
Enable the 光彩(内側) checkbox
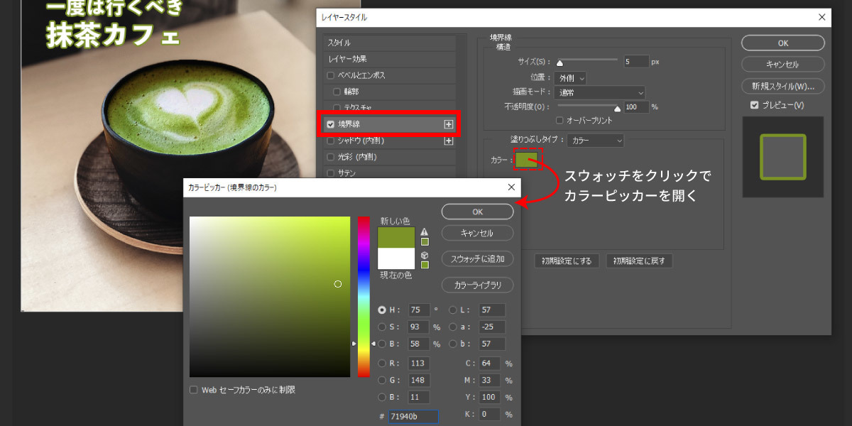pos(330,157)
